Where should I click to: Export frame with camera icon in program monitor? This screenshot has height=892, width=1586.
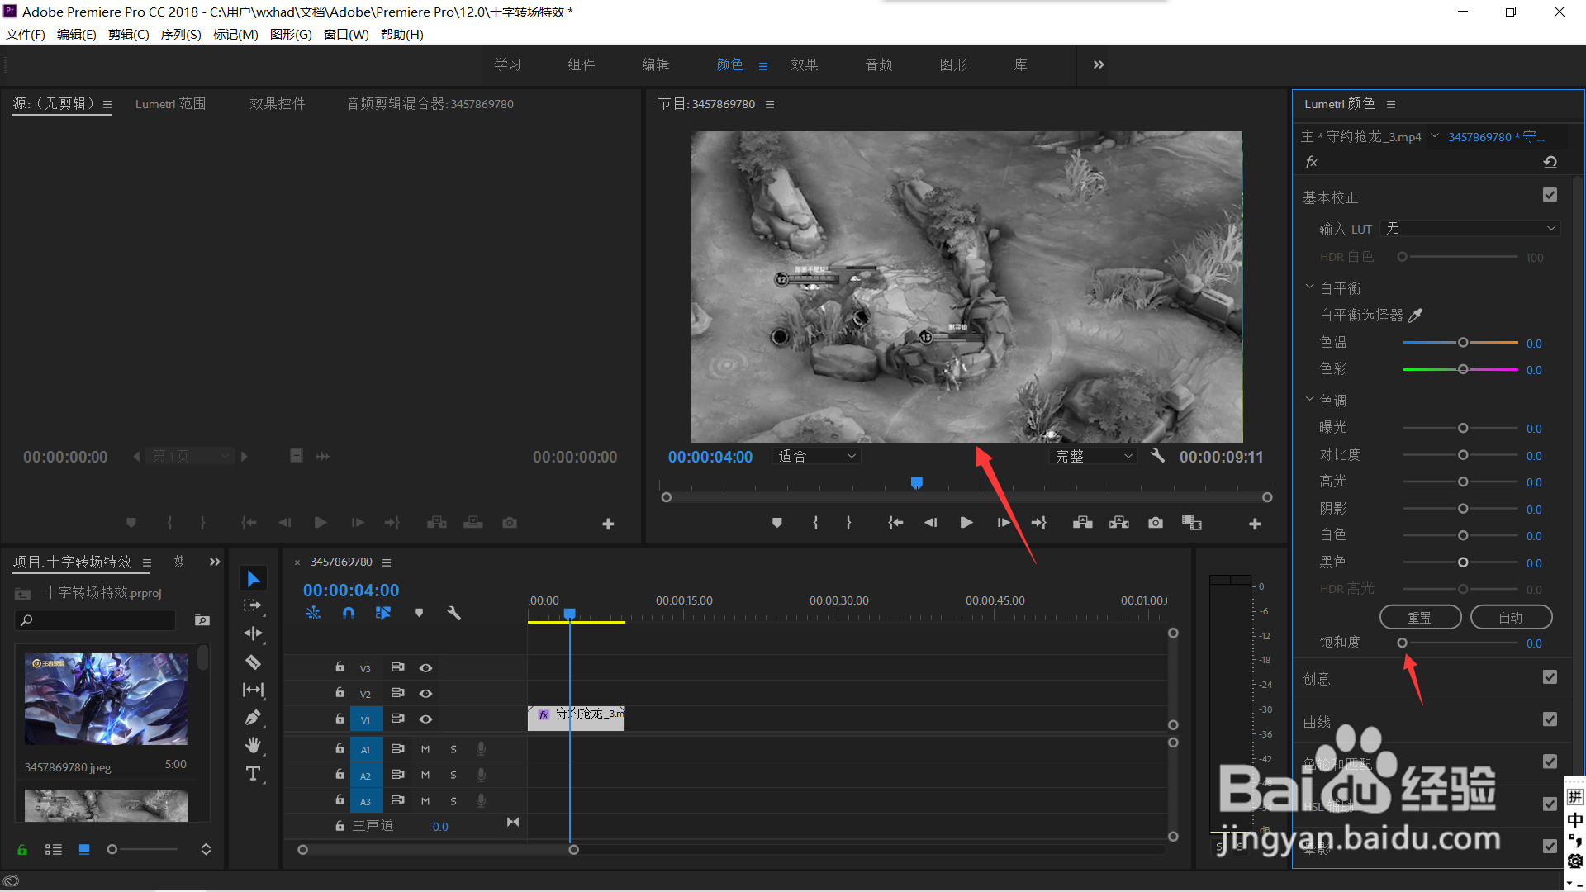[1156, 523]
